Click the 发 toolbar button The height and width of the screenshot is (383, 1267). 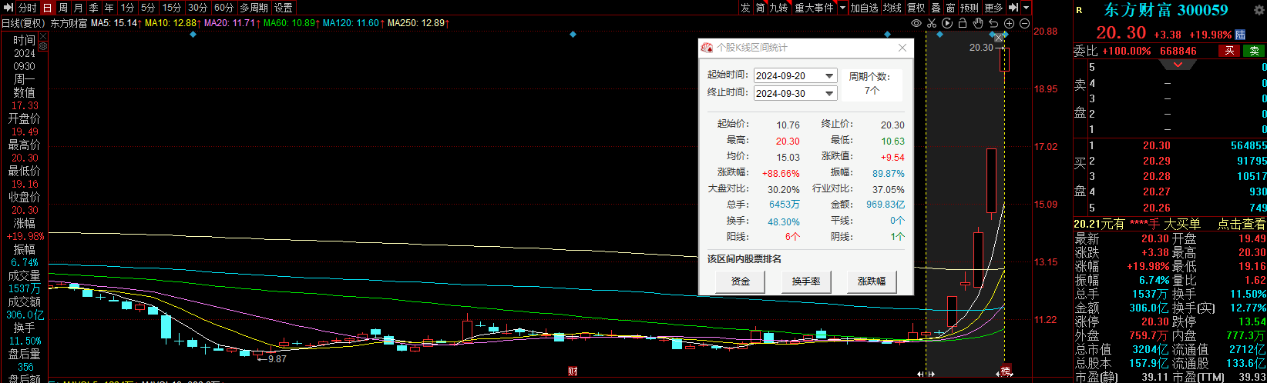745,8
